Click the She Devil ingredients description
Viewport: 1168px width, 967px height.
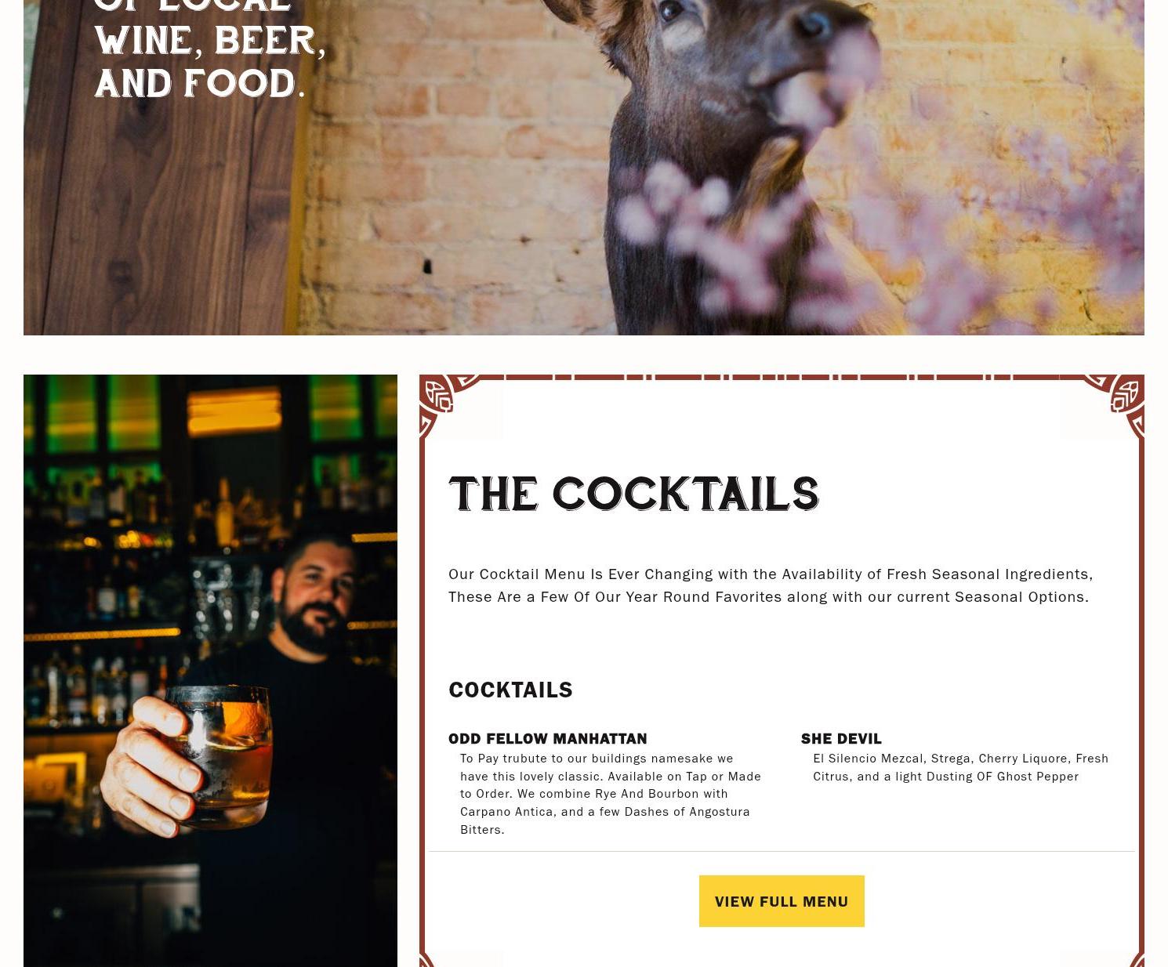[960, 766]
